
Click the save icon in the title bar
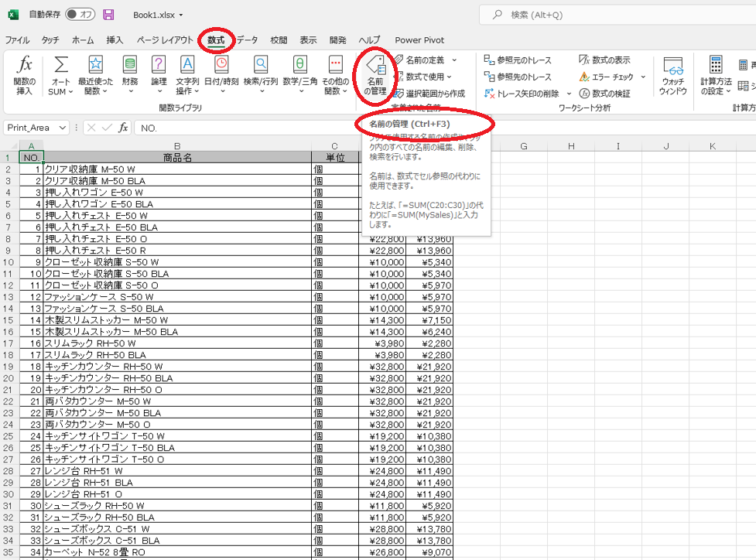point(108,15)
